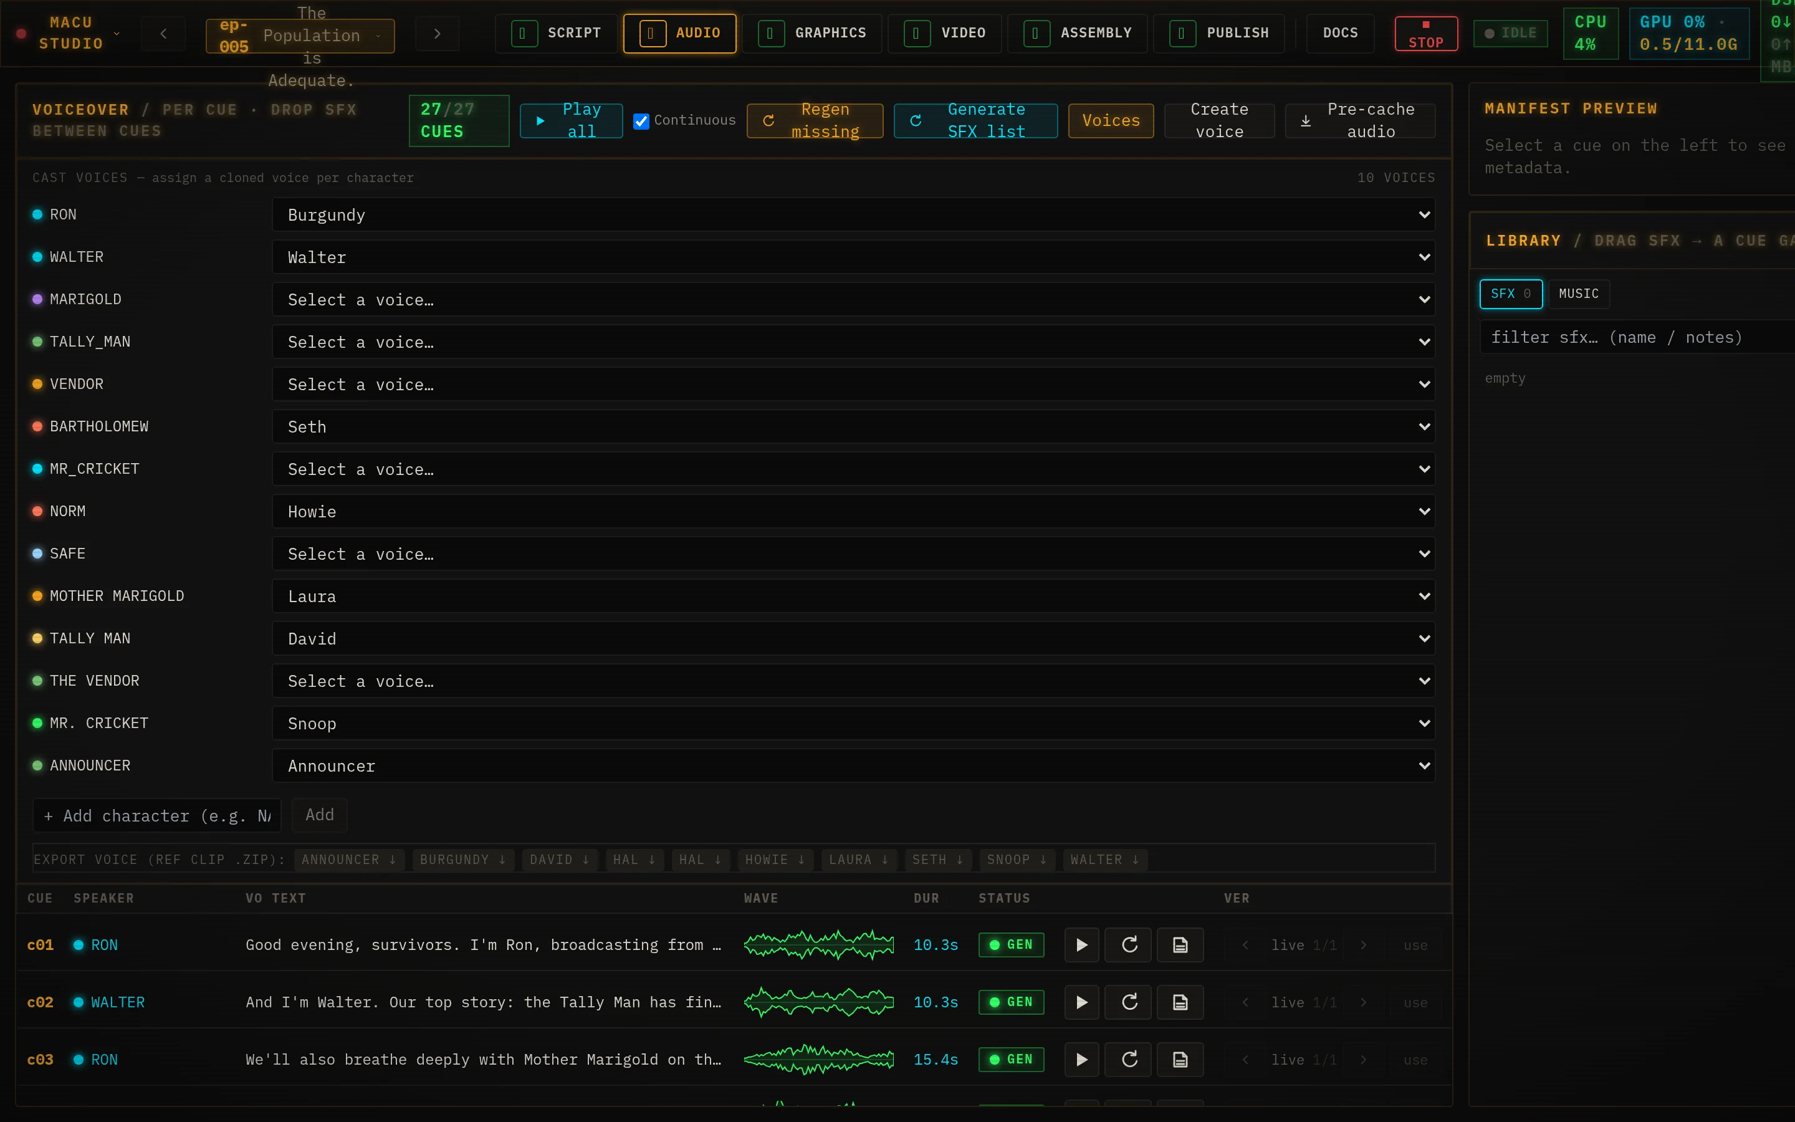Open the episode ep-005 selector
This screenshot has width=1795, height=1122.
point(300,36)
